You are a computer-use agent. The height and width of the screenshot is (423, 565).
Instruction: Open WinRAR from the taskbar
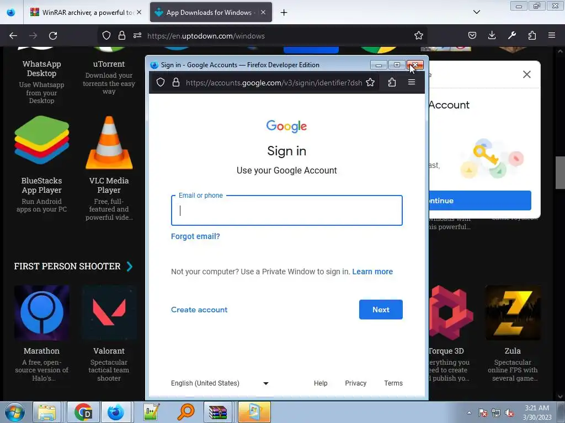(x=218, y=412)
